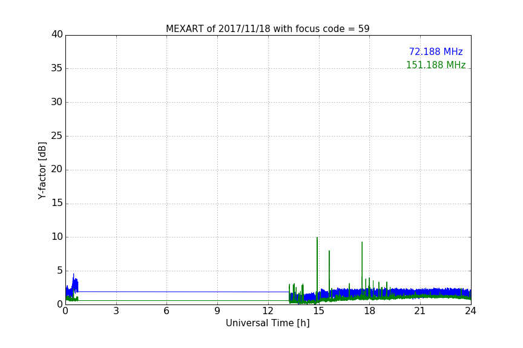Click the y-axis tick label 20

[x=57, y=170]
